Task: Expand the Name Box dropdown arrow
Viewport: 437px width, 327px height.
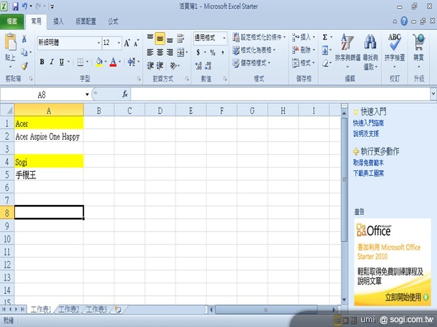Action: (x=87, y=95)
